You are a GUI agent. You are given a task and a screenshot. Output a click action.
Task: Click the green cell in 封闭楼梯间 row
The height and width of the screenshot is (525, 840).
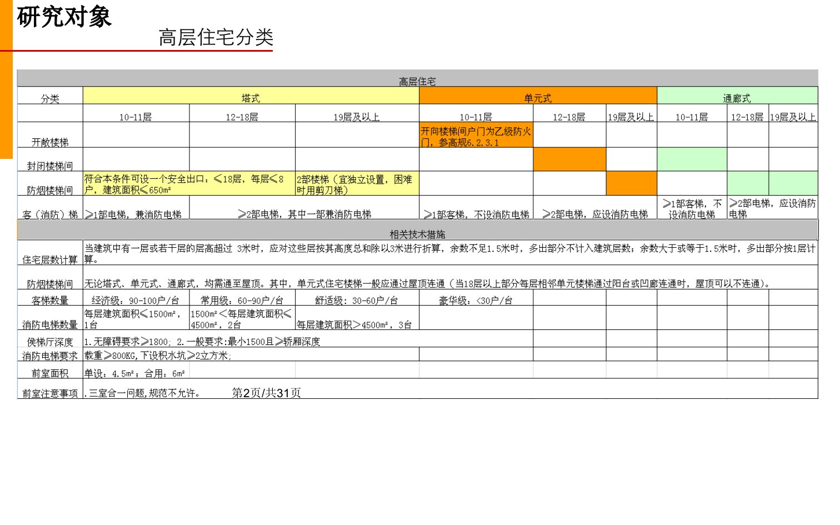(692, 159)
